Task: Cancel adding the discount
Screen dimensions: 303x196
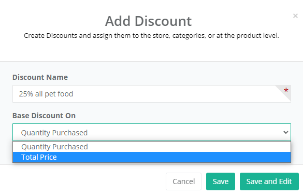Action: click(183, 181)
